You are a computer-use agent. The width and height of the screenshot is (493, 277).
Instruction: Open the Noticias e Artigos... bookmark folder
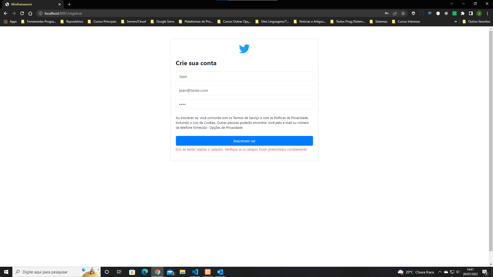click(x=310, y=22)
